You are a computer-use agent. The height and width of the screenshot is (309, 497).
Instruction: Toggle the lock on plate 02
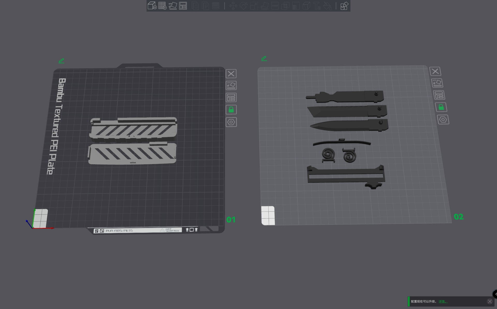pos(441,107)
